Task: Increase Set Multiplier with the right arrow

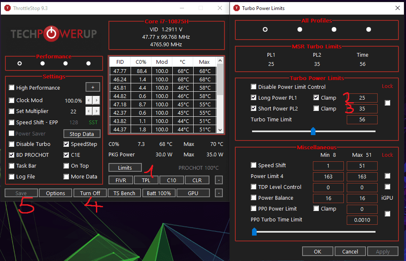Action: click(96, 111)
